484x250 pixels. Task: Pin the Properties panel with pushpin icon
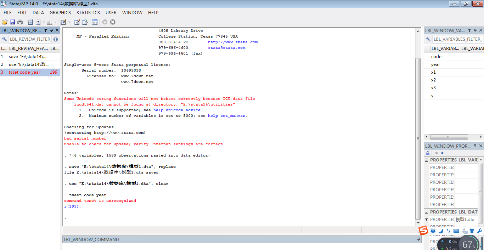[x=475, y=146]
